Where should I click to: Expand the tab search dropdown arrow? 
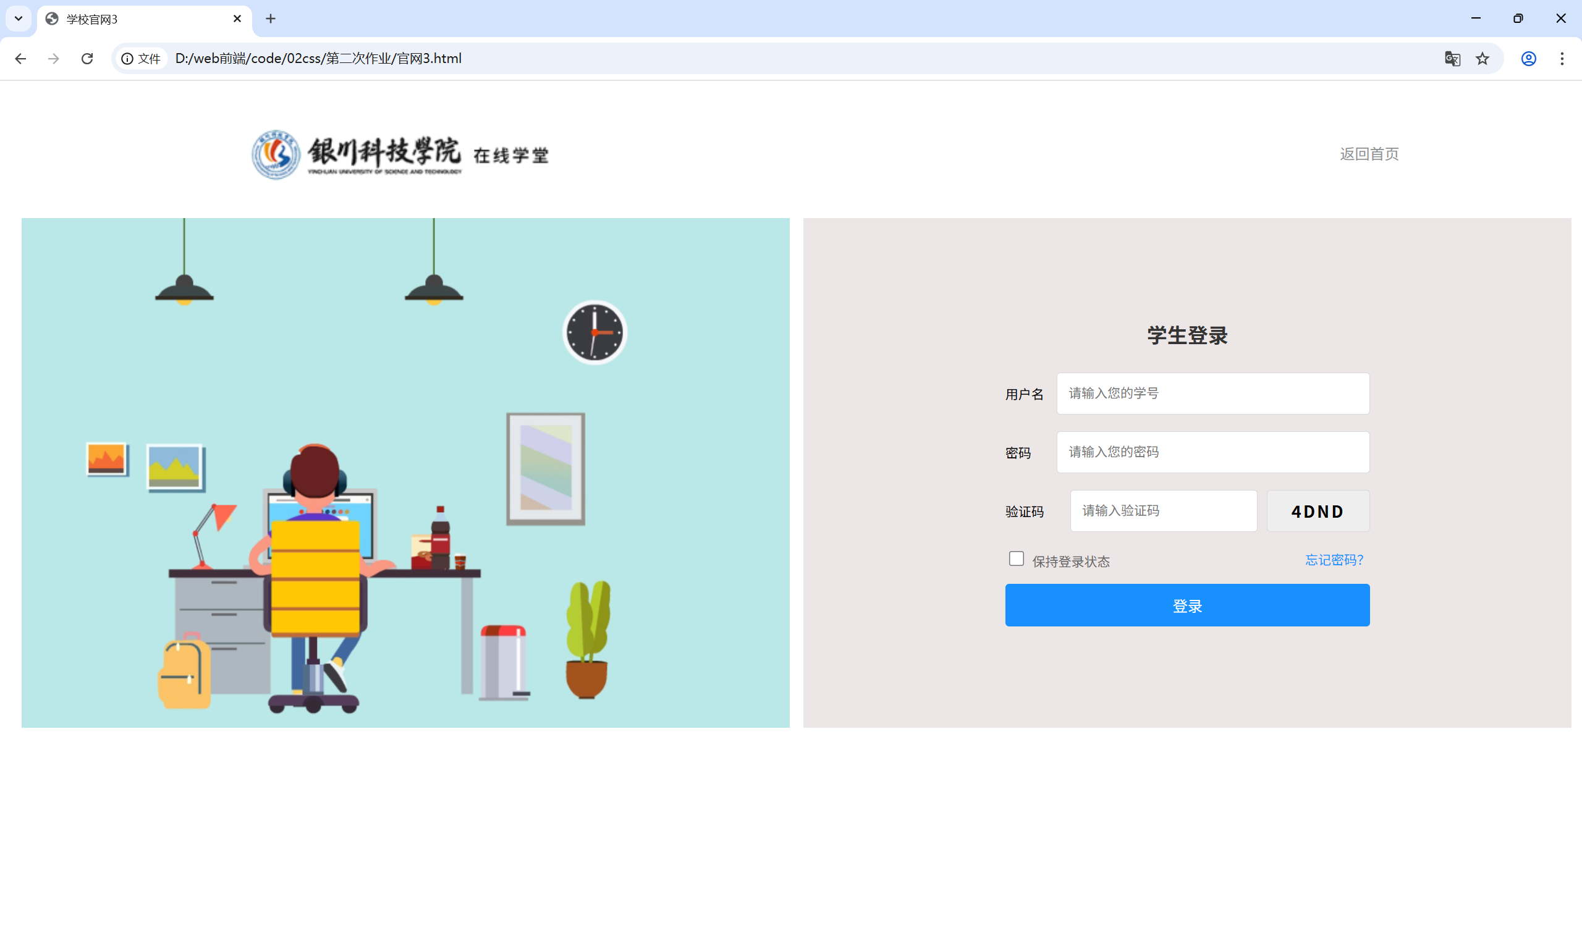[19, 19]
